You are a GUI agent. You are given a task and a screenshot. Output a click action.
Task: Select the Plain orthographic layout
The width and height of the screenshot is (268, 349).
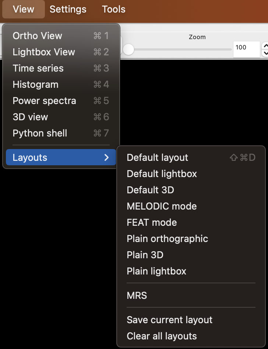click(167, 238)
